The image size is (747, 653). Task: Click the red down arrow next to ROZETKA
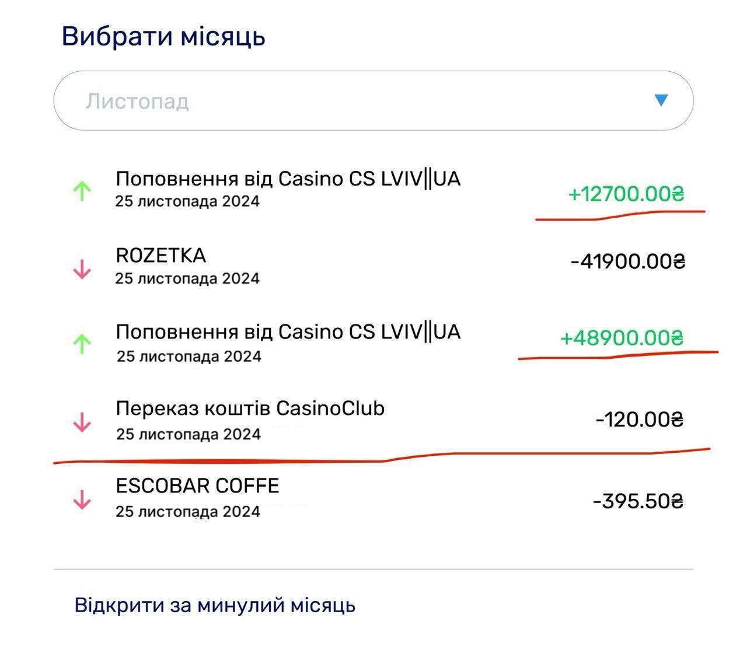pos(82,268)
